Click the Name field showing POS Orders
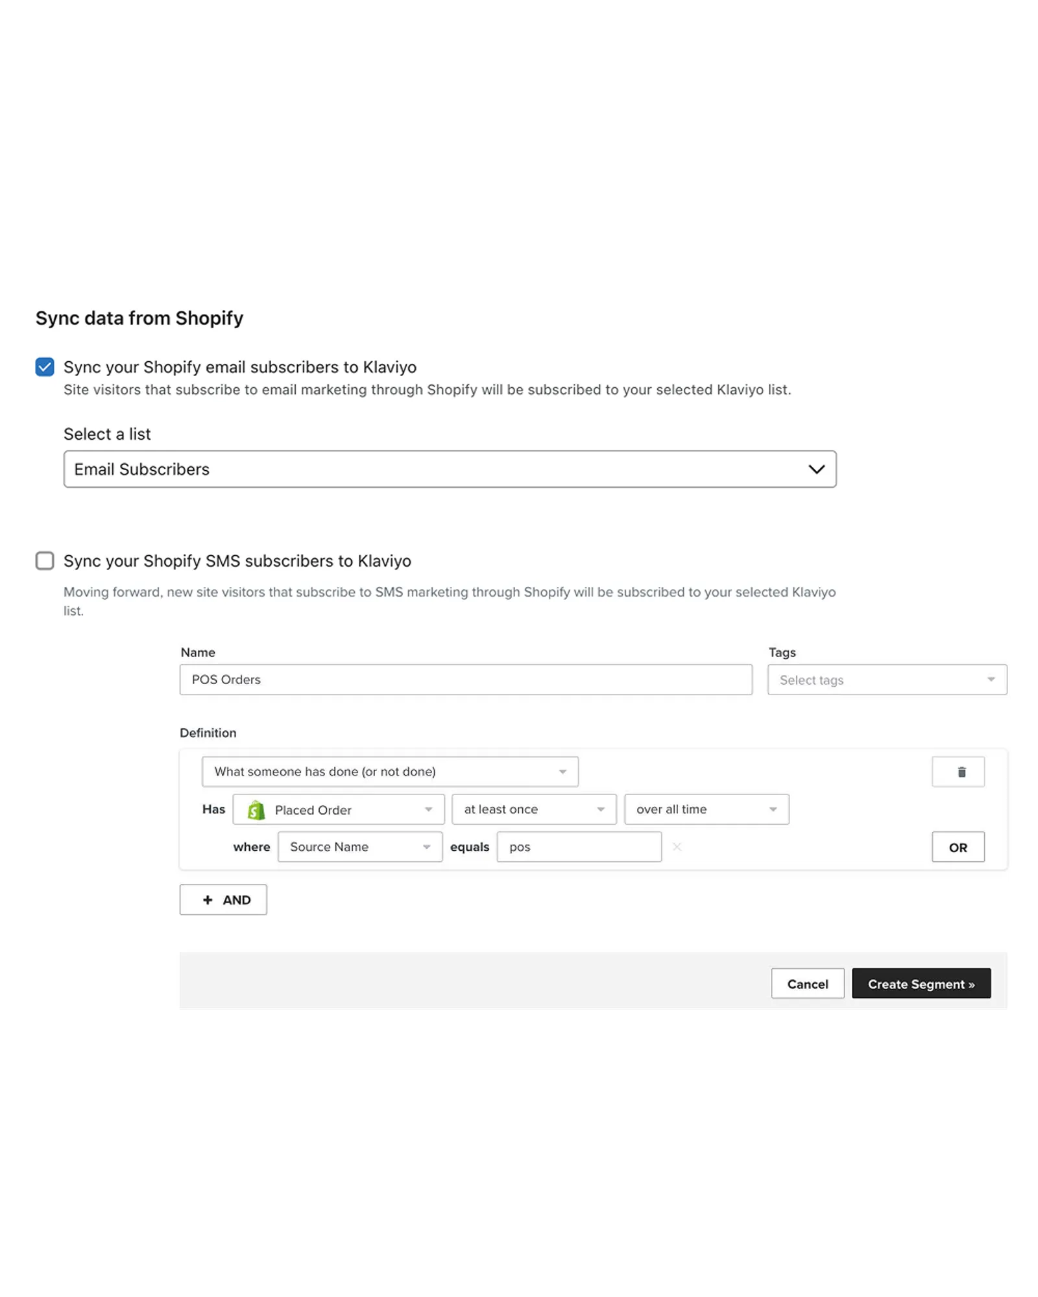Image resolution: width=1038 pixels, height=1297 pixels. pyautogui.click(x=465, y=680)
